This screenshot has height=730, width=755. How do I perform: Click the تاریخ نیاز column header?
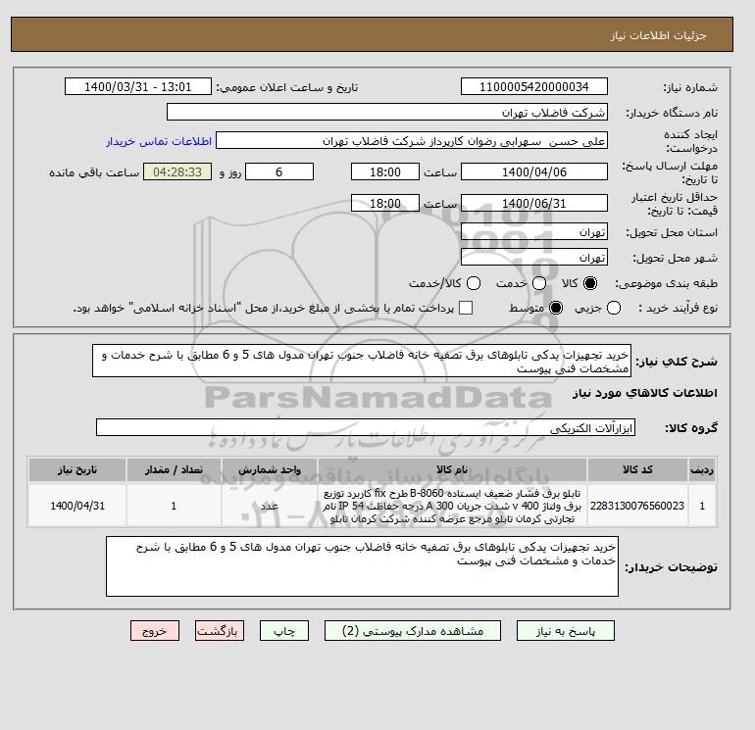click(x=77, y=469)
